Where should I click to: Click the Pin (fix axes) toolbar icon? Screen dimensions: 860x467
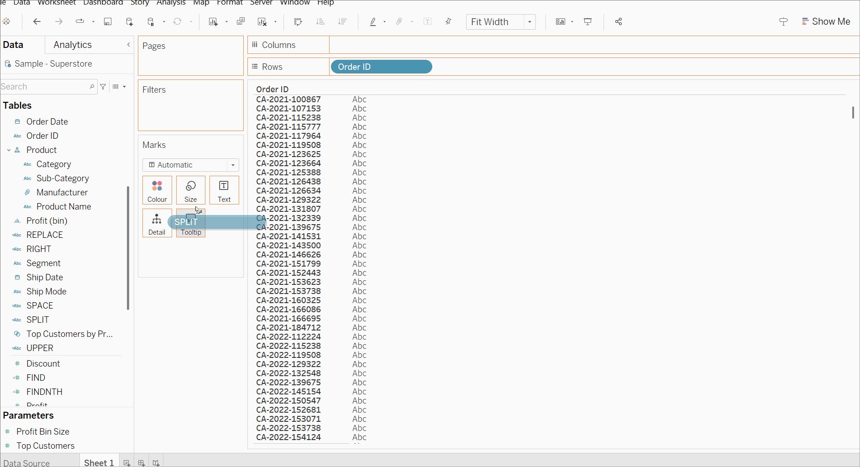(x=448, y=21)
